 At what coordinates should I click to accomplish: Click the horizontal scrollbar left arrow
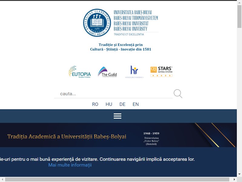pyautogui.click(x=2, y=179)
